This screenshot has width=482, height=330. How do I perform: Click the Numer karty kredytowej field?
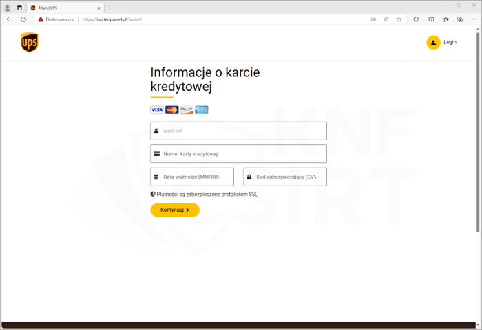coord(238,154)
